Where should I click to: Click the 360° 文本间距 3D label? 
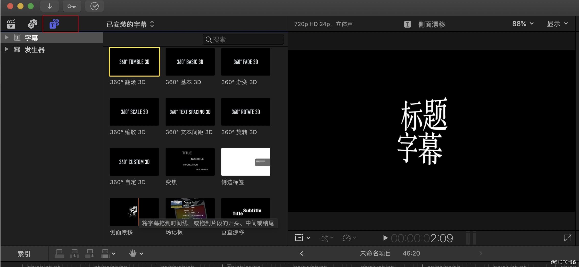189,132
